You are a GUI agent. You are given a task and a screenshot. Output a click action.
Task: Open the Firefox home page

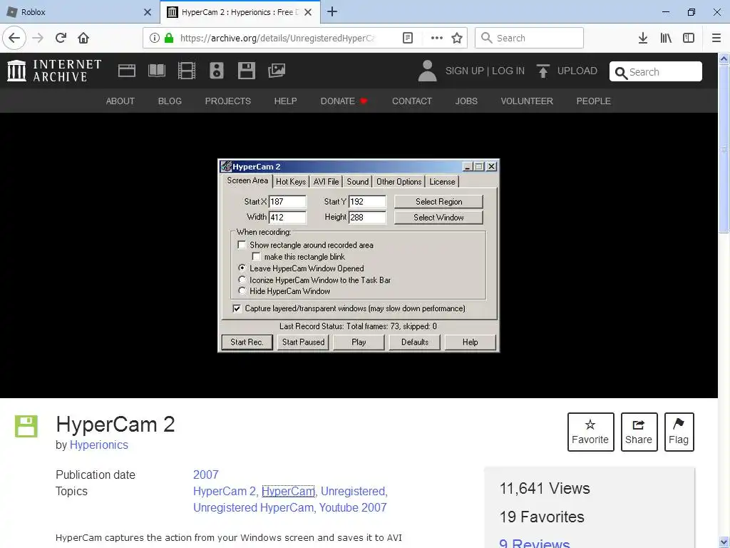[83, 38]
